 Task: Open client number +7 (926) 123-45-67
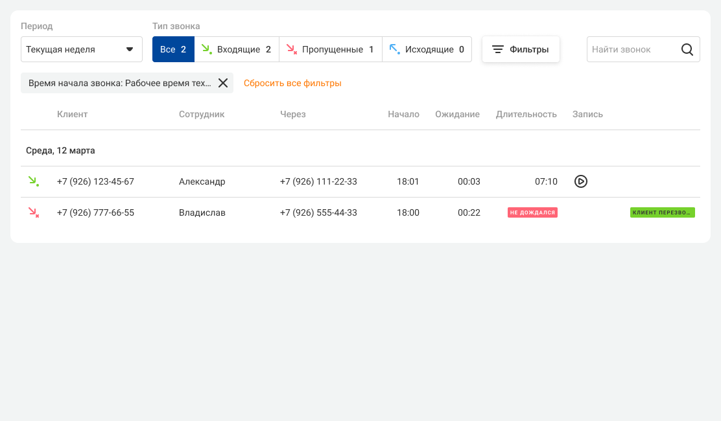point(95,181)
